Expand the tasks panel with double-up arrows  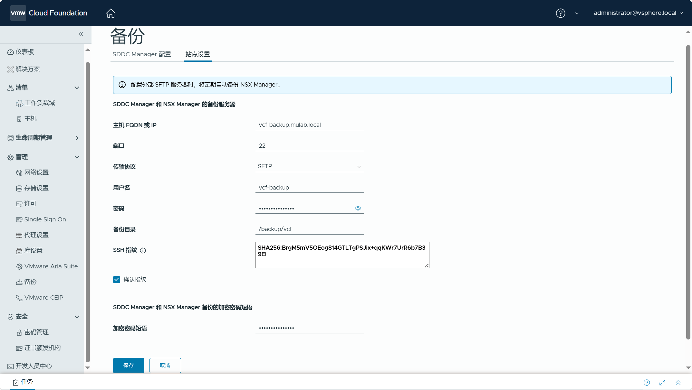[678, 382]
